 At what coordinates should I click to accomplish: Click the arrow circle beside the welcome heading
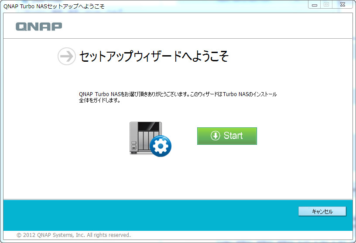click(x=66, y=57)
